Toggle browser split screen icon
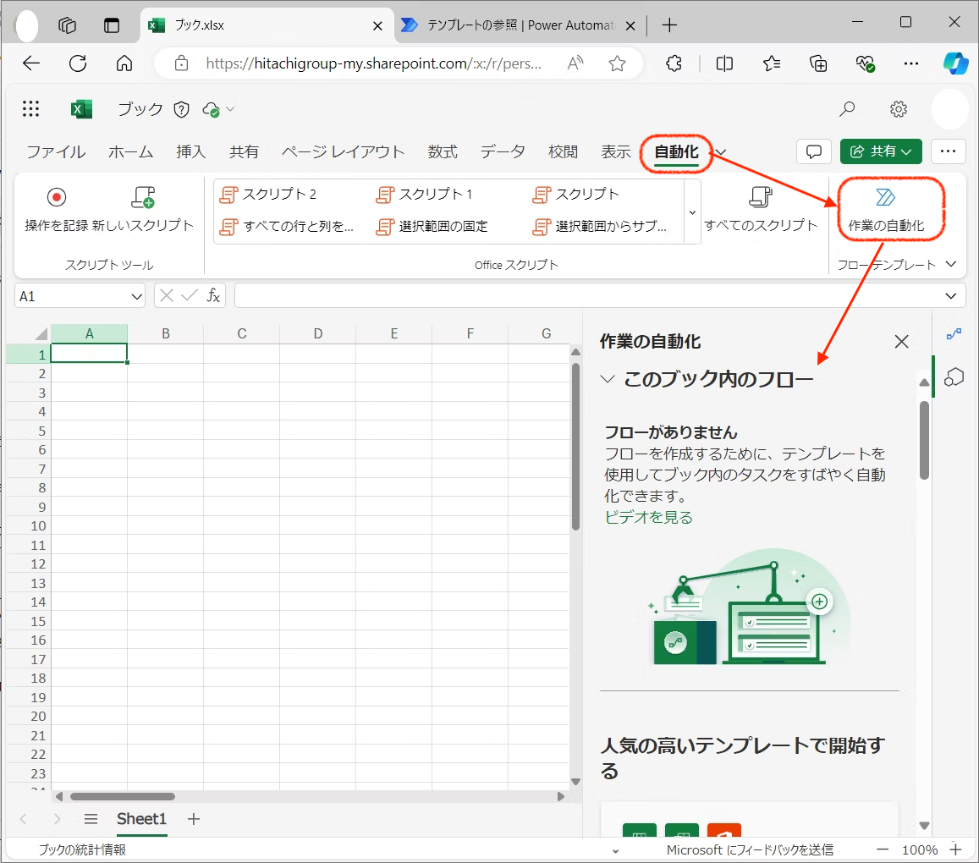 [724, 63]
